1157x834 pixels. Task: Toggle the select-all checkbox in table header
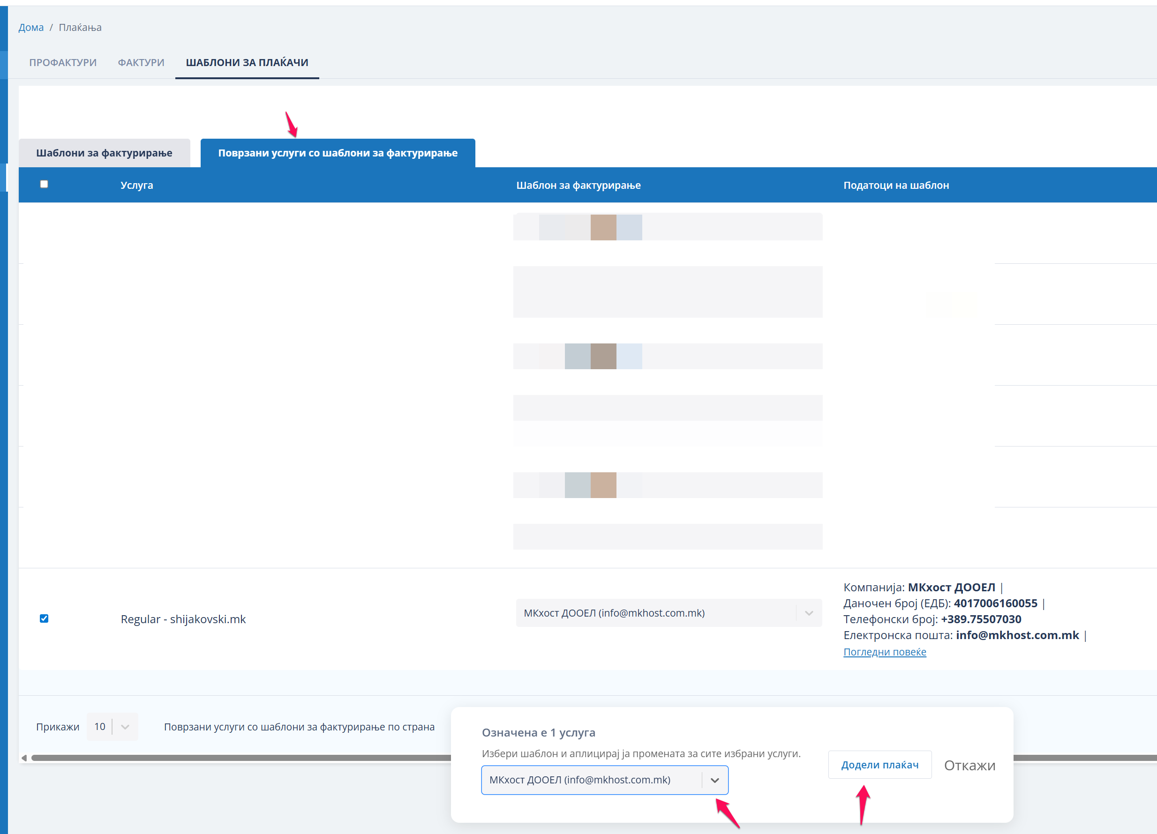point(45,185)
